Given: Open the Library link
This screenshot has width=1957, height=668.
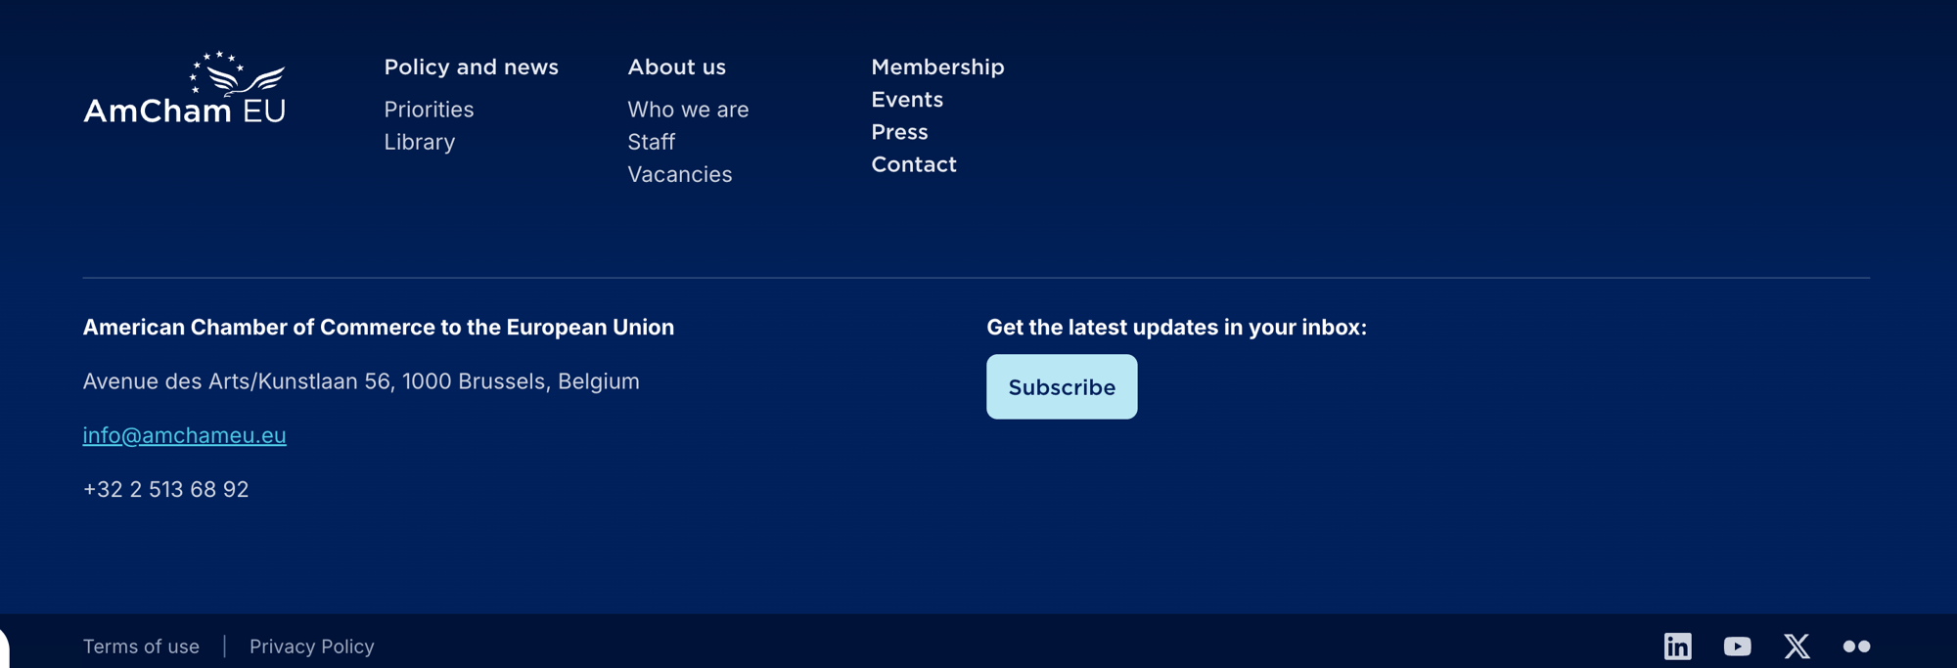Looking at the screenshot, I should [x=419, y=142].
